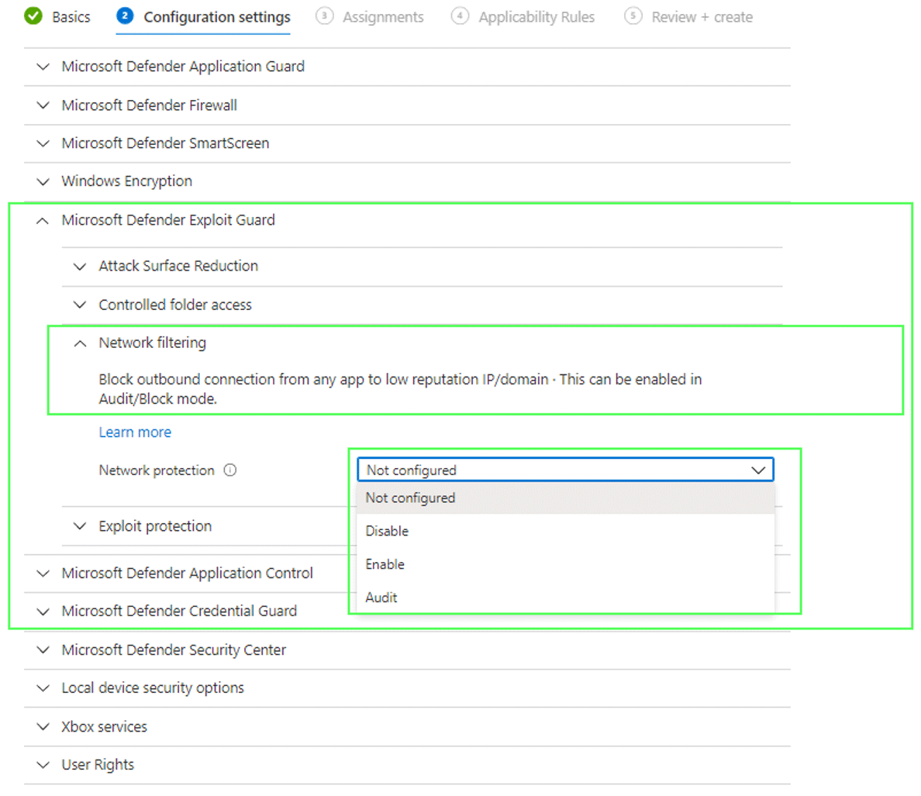Select Disable from the dropdown list
Image resolution: width=921 pixels, height=796 pixels.
[x=388, y=531]
